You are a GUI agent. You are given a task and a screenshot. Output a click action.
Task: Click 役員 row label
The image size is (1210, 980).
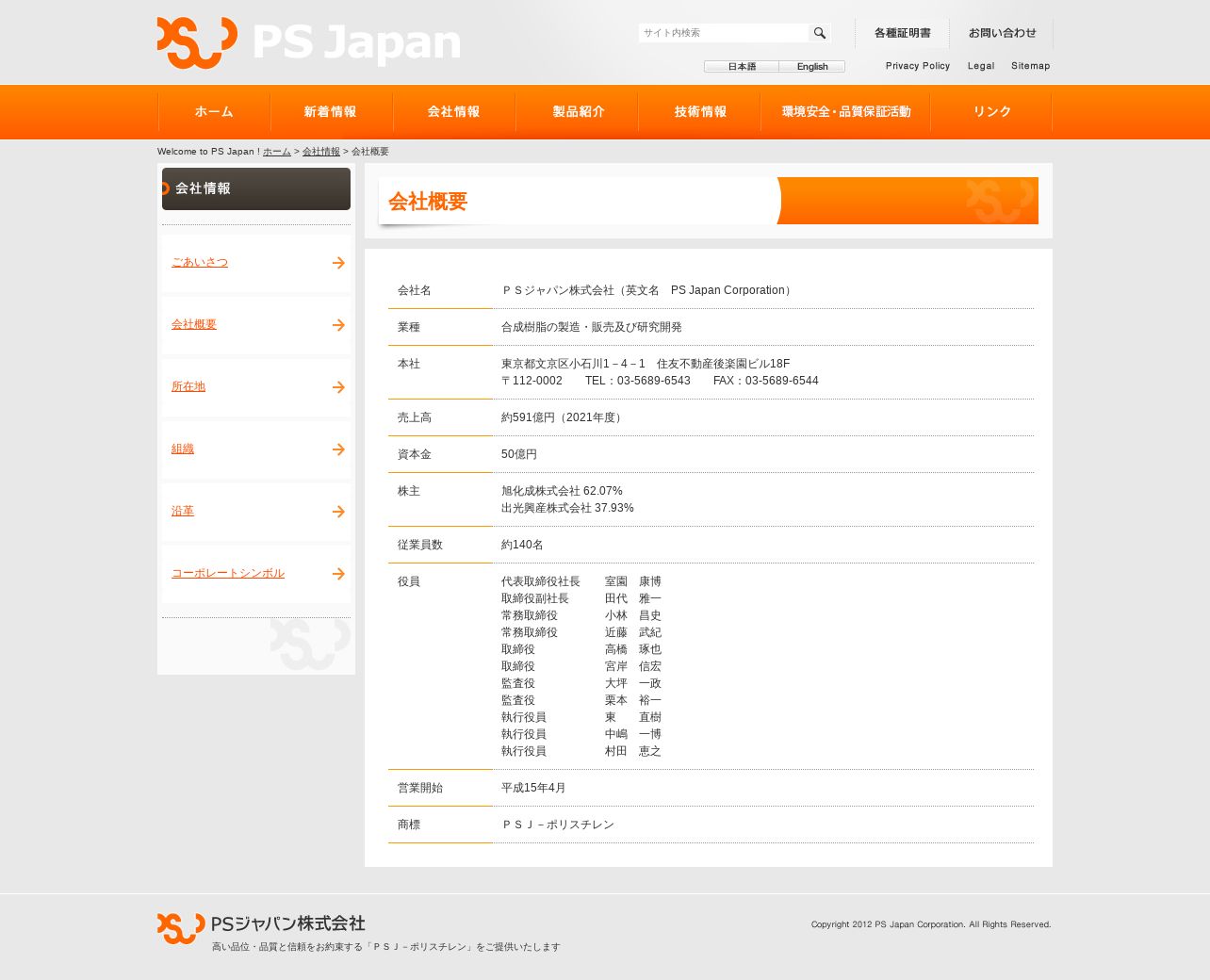tap(409, 581)
